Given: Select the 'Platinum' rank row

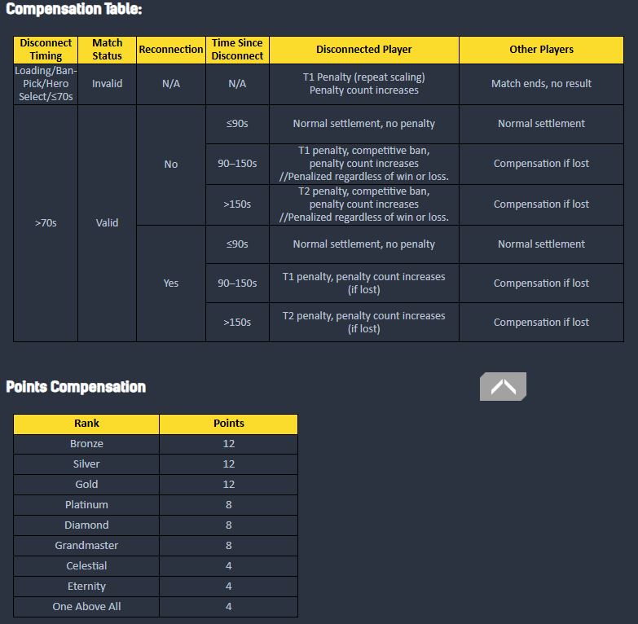Looking at the screenshot, I should point(156,505).
